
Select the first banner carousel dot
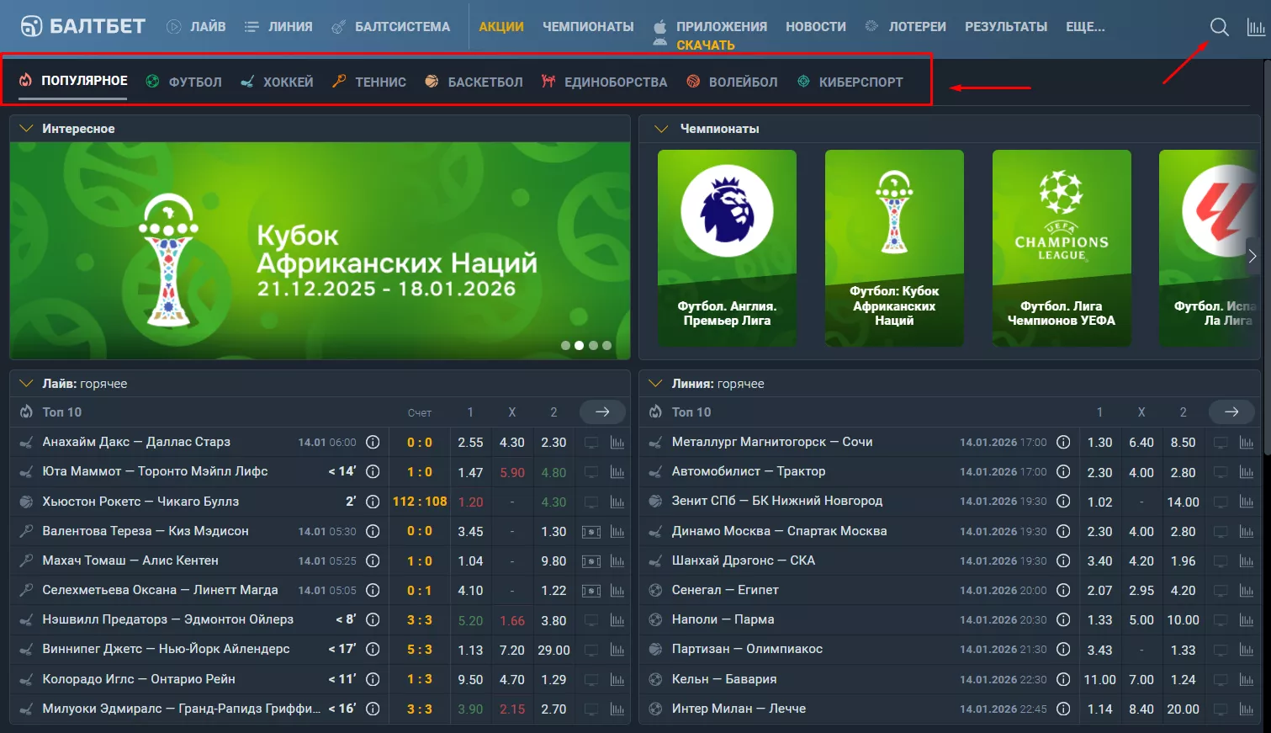click(565, 346)
